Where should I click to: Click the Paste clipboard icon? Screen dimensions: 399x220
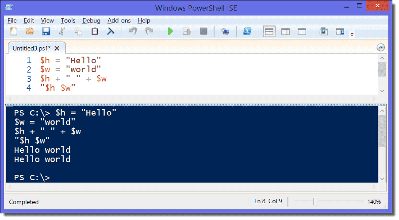(95, 31)
